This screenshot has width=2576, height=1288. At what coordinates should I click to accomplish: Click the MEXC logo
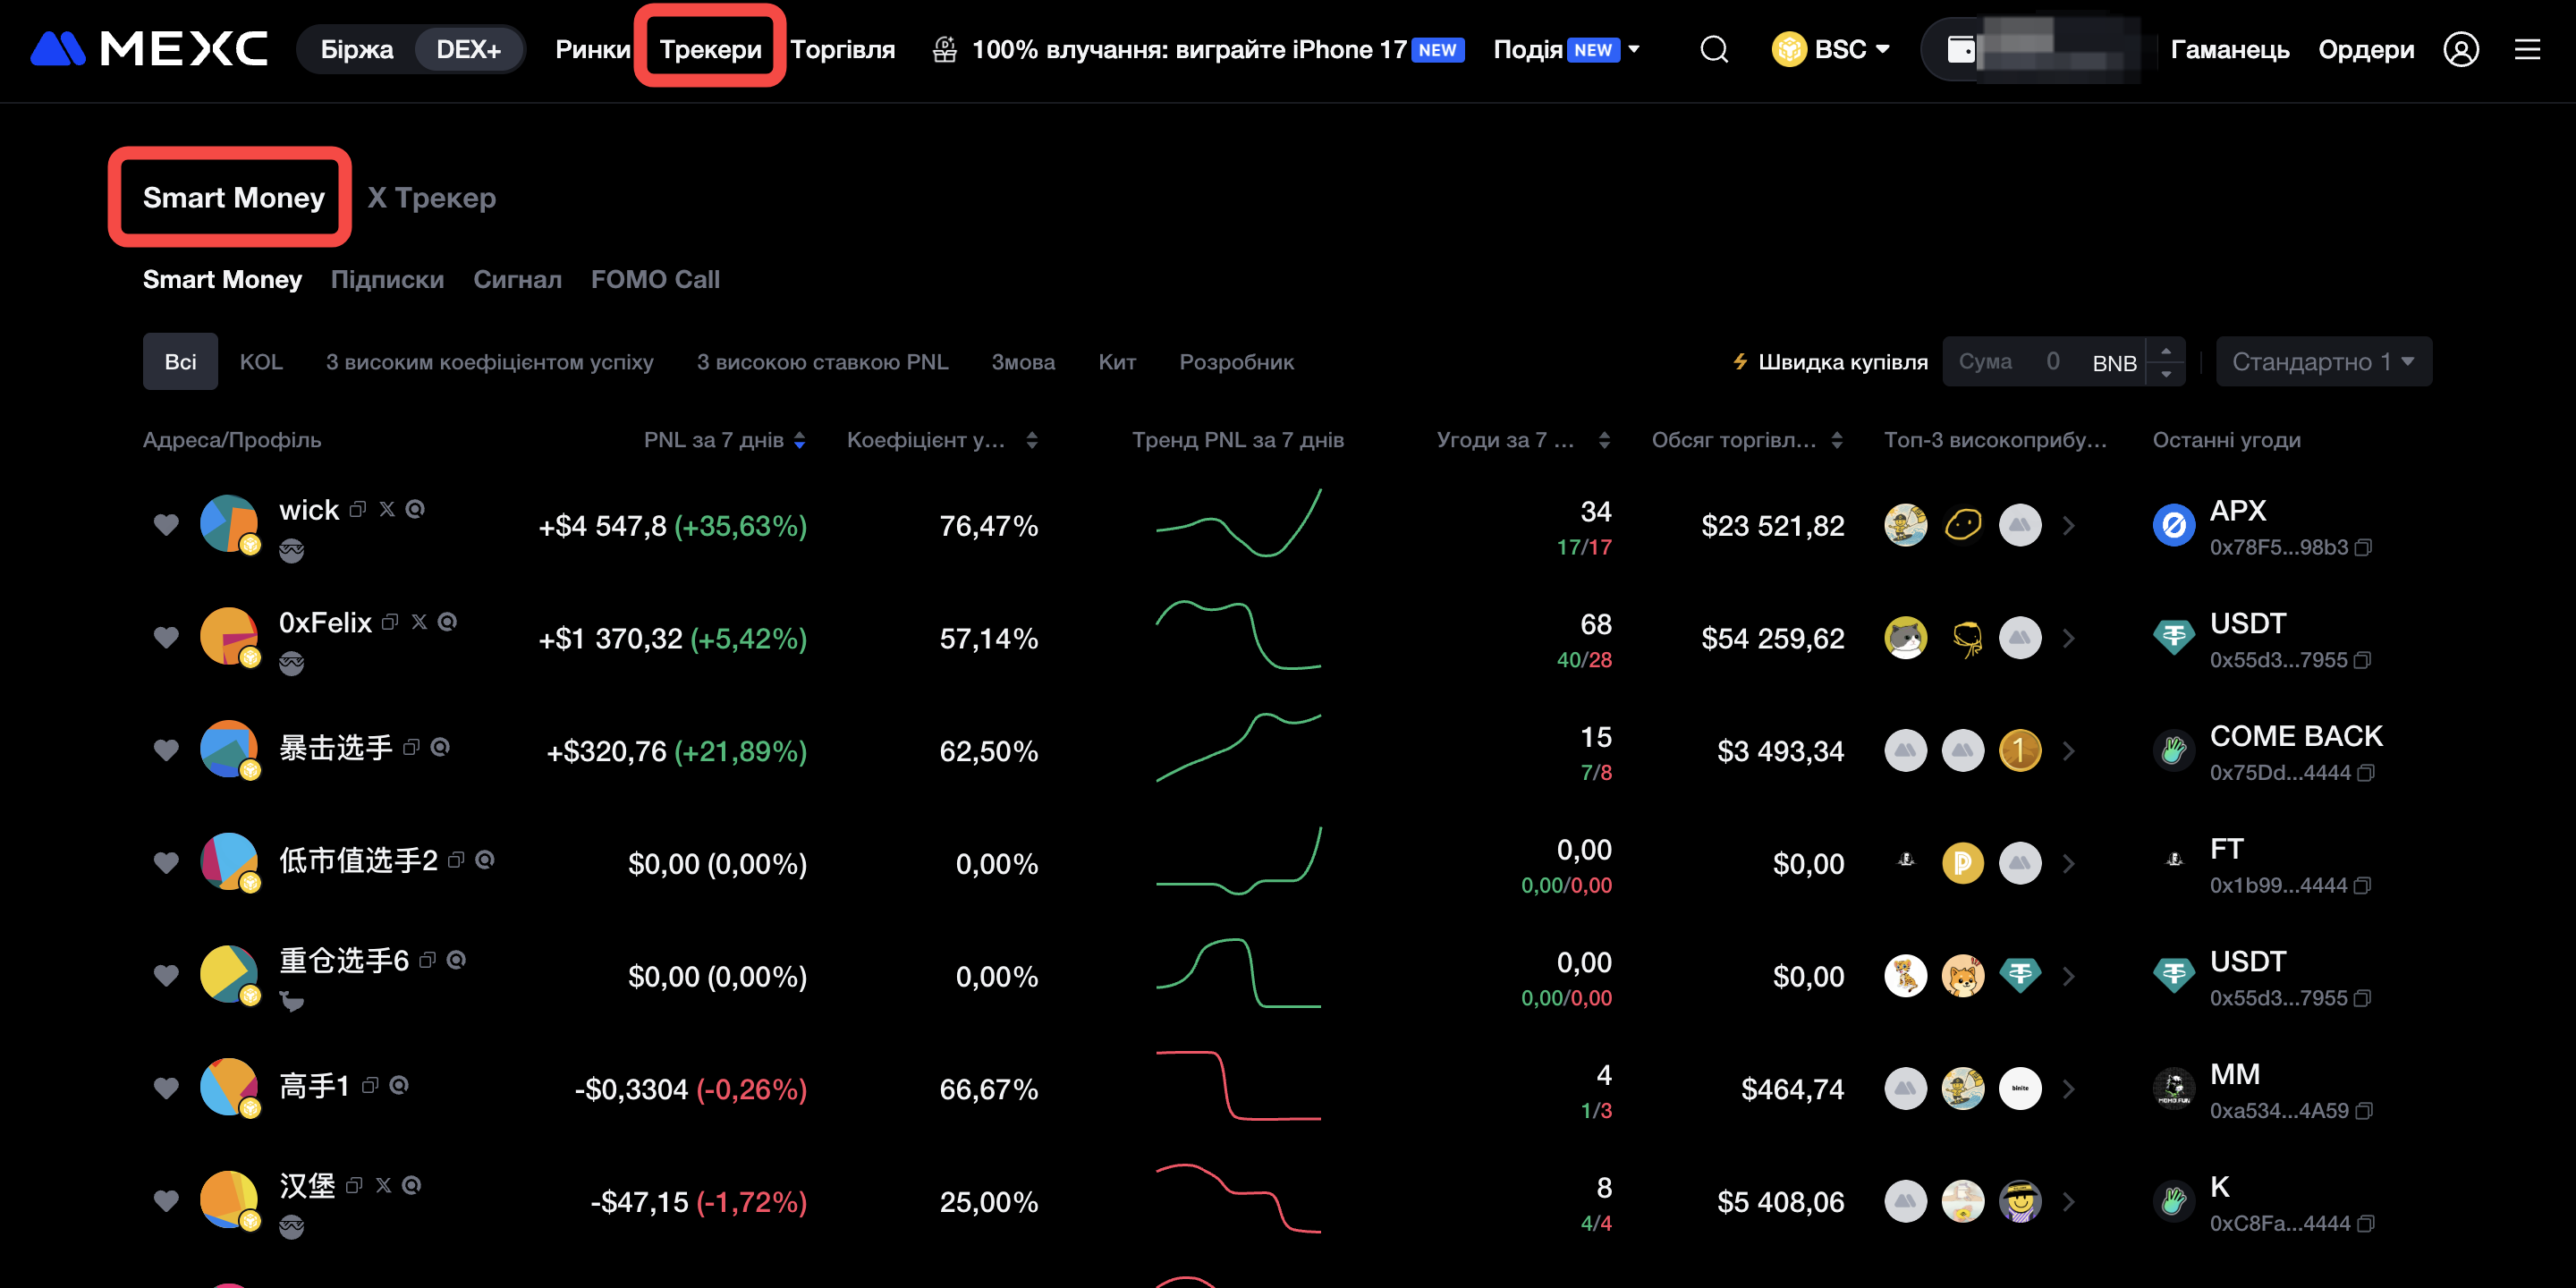click(149, 49)
